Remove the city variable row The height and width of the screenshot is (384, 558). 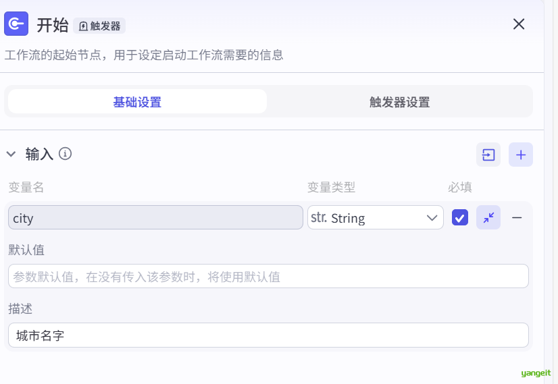tap(517, 217)
